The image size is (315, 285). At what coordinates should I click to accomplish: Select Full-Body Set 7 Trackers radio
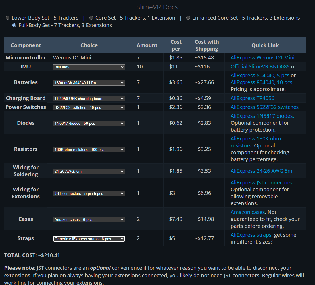pos(14,25)
